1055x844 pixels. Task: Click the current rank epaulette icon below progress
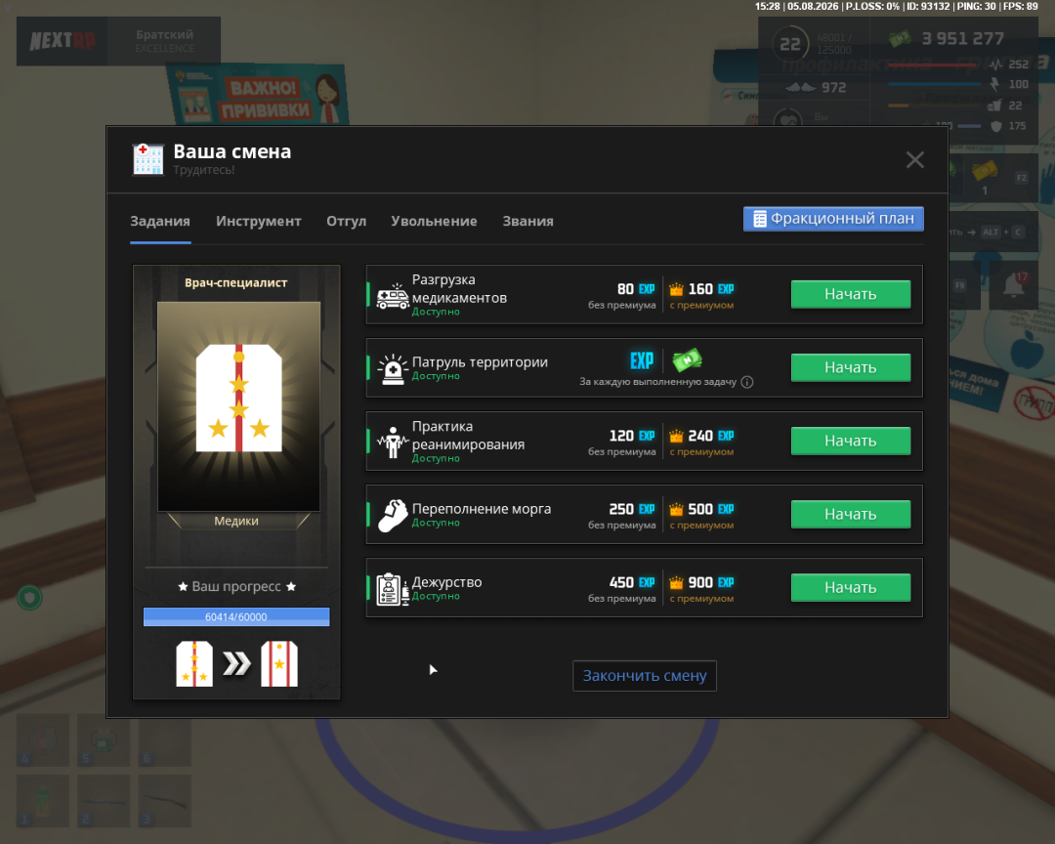pos(194,664)
